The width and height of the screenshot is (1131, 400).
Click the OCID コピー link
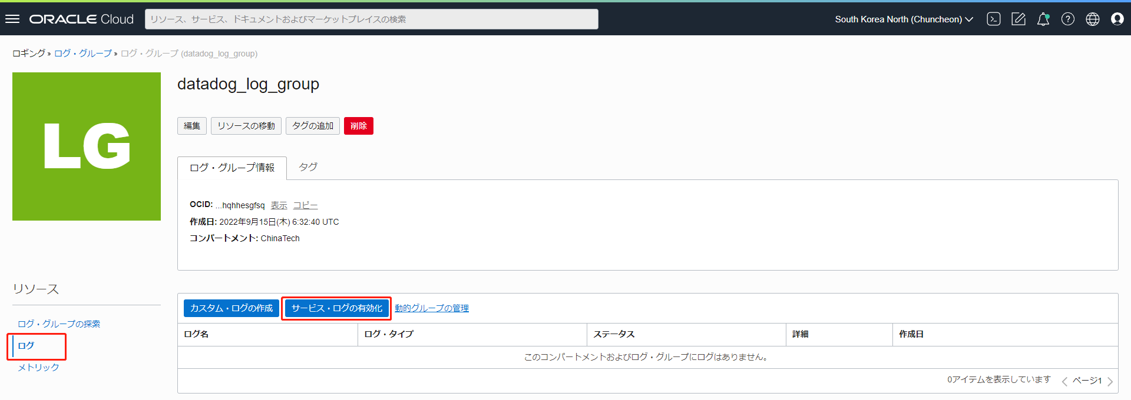point(305,205)
